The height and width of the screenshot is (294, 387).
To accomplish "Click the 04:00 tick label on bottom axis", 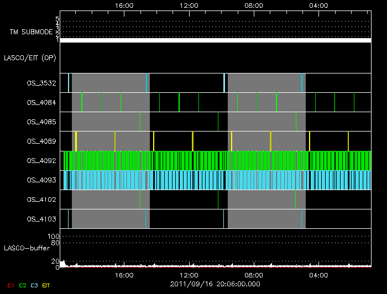I will (319, 275).
